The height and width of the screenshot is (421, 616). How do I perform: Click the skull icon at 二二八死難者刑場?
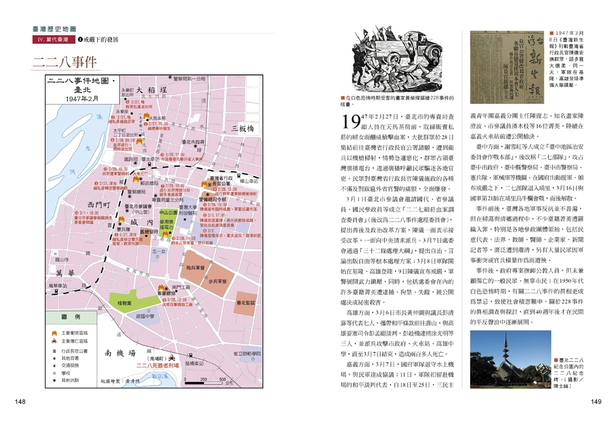tap(172, 358)
